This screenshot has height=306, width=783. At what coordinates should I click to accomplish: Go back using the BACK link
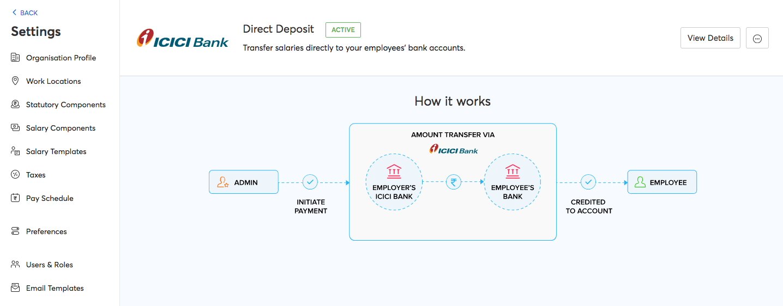(25, 13)
